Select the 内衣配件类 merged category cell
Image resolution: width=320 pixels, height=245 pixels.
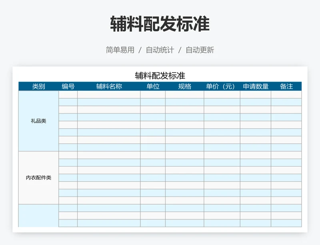(x=38, y=178)
